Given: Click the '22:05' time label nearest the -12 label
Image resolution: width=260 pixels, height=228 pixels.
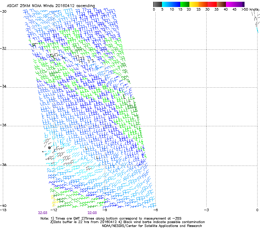Looking at the screenshot, I should click(43, 213).
